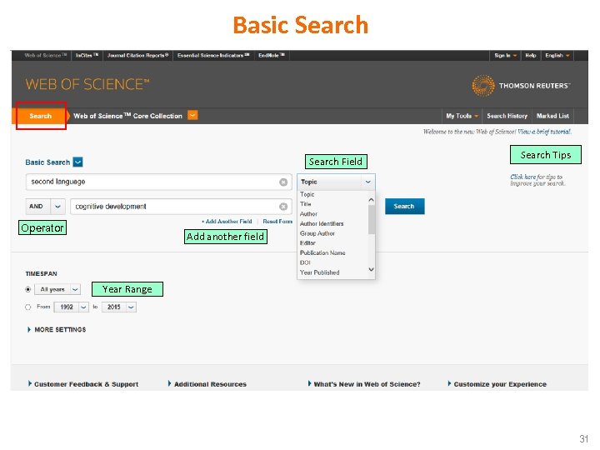This screenshot has width=600, height=450.
Task: Click the Basic Search blue arrow icon
Action: [78, 162]
